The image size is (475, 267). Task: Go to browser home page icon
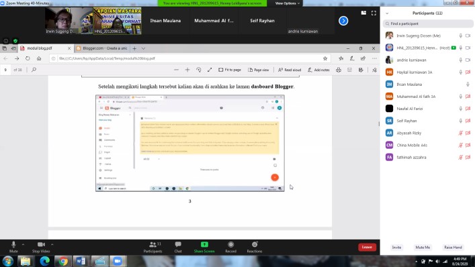click(x=39, y=58)
